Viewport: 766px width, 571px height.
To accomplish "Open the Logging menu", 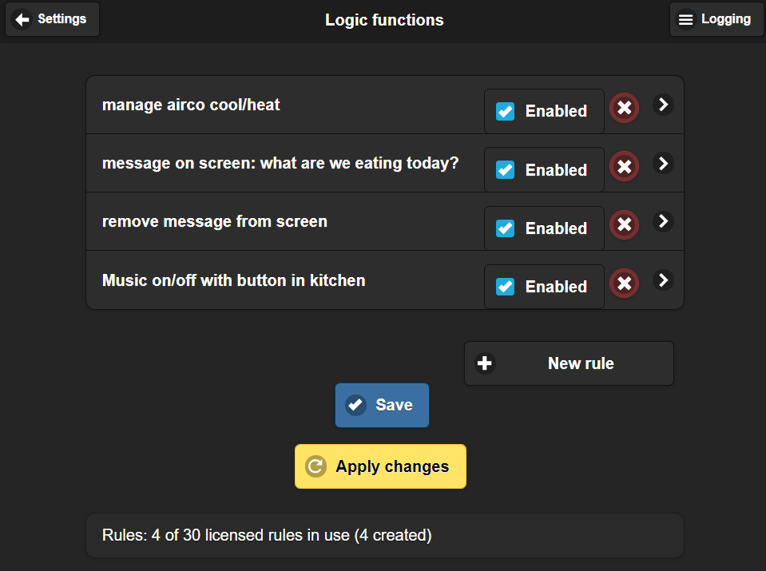I will click(716, 19).
